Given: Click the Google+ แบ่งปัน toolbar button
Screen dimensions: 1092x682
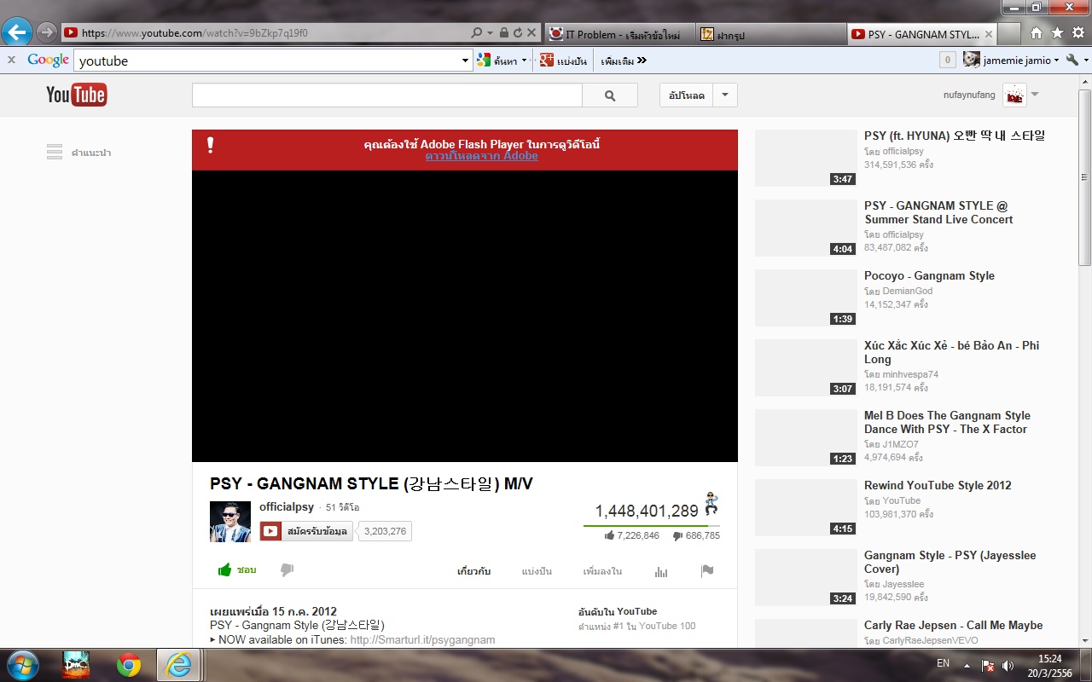Looking at the screenshot, I should 564,61.
